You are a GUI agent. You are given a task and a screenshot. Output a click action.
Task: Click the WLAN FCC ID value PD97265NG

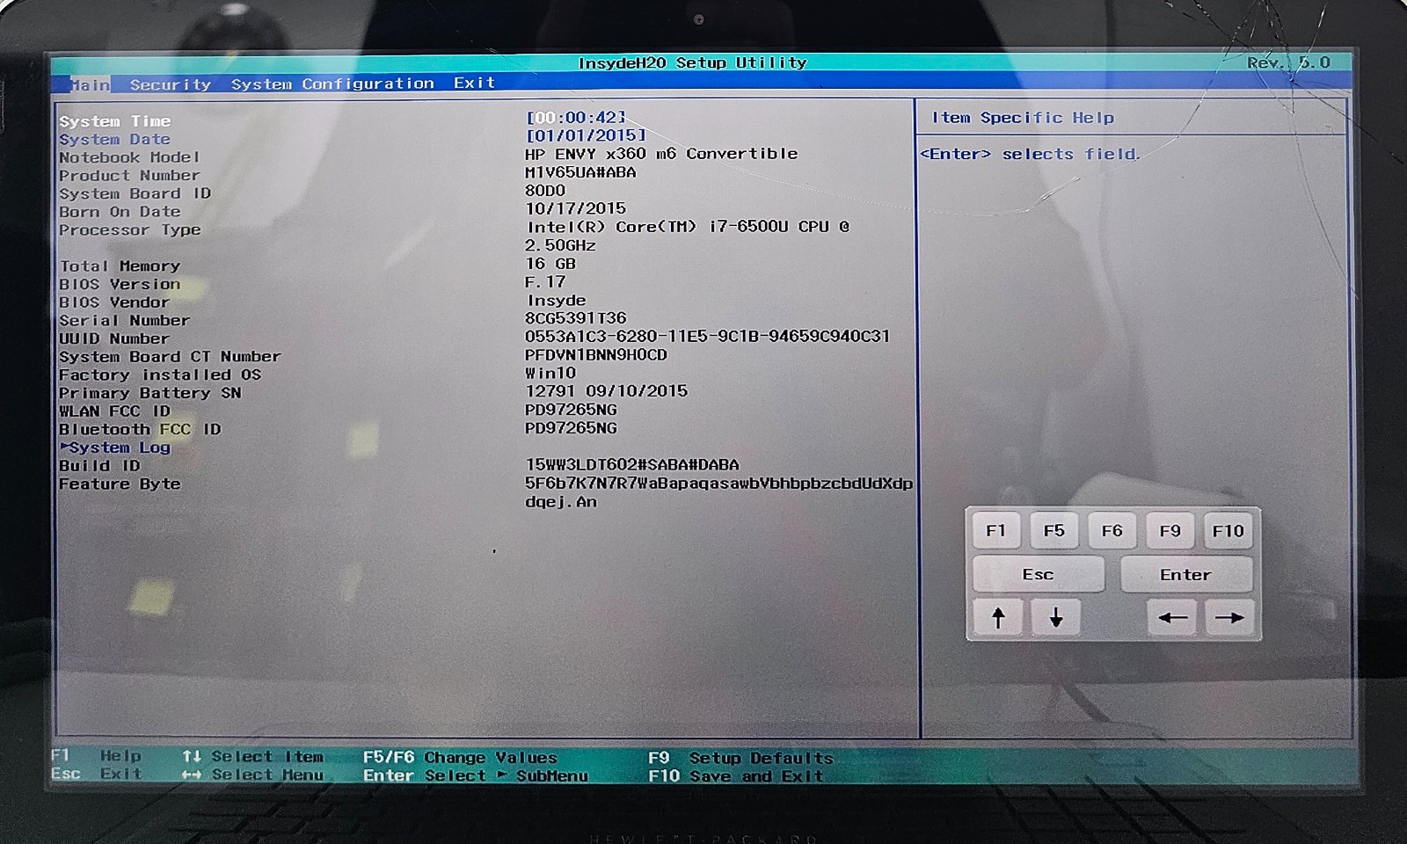571,410
